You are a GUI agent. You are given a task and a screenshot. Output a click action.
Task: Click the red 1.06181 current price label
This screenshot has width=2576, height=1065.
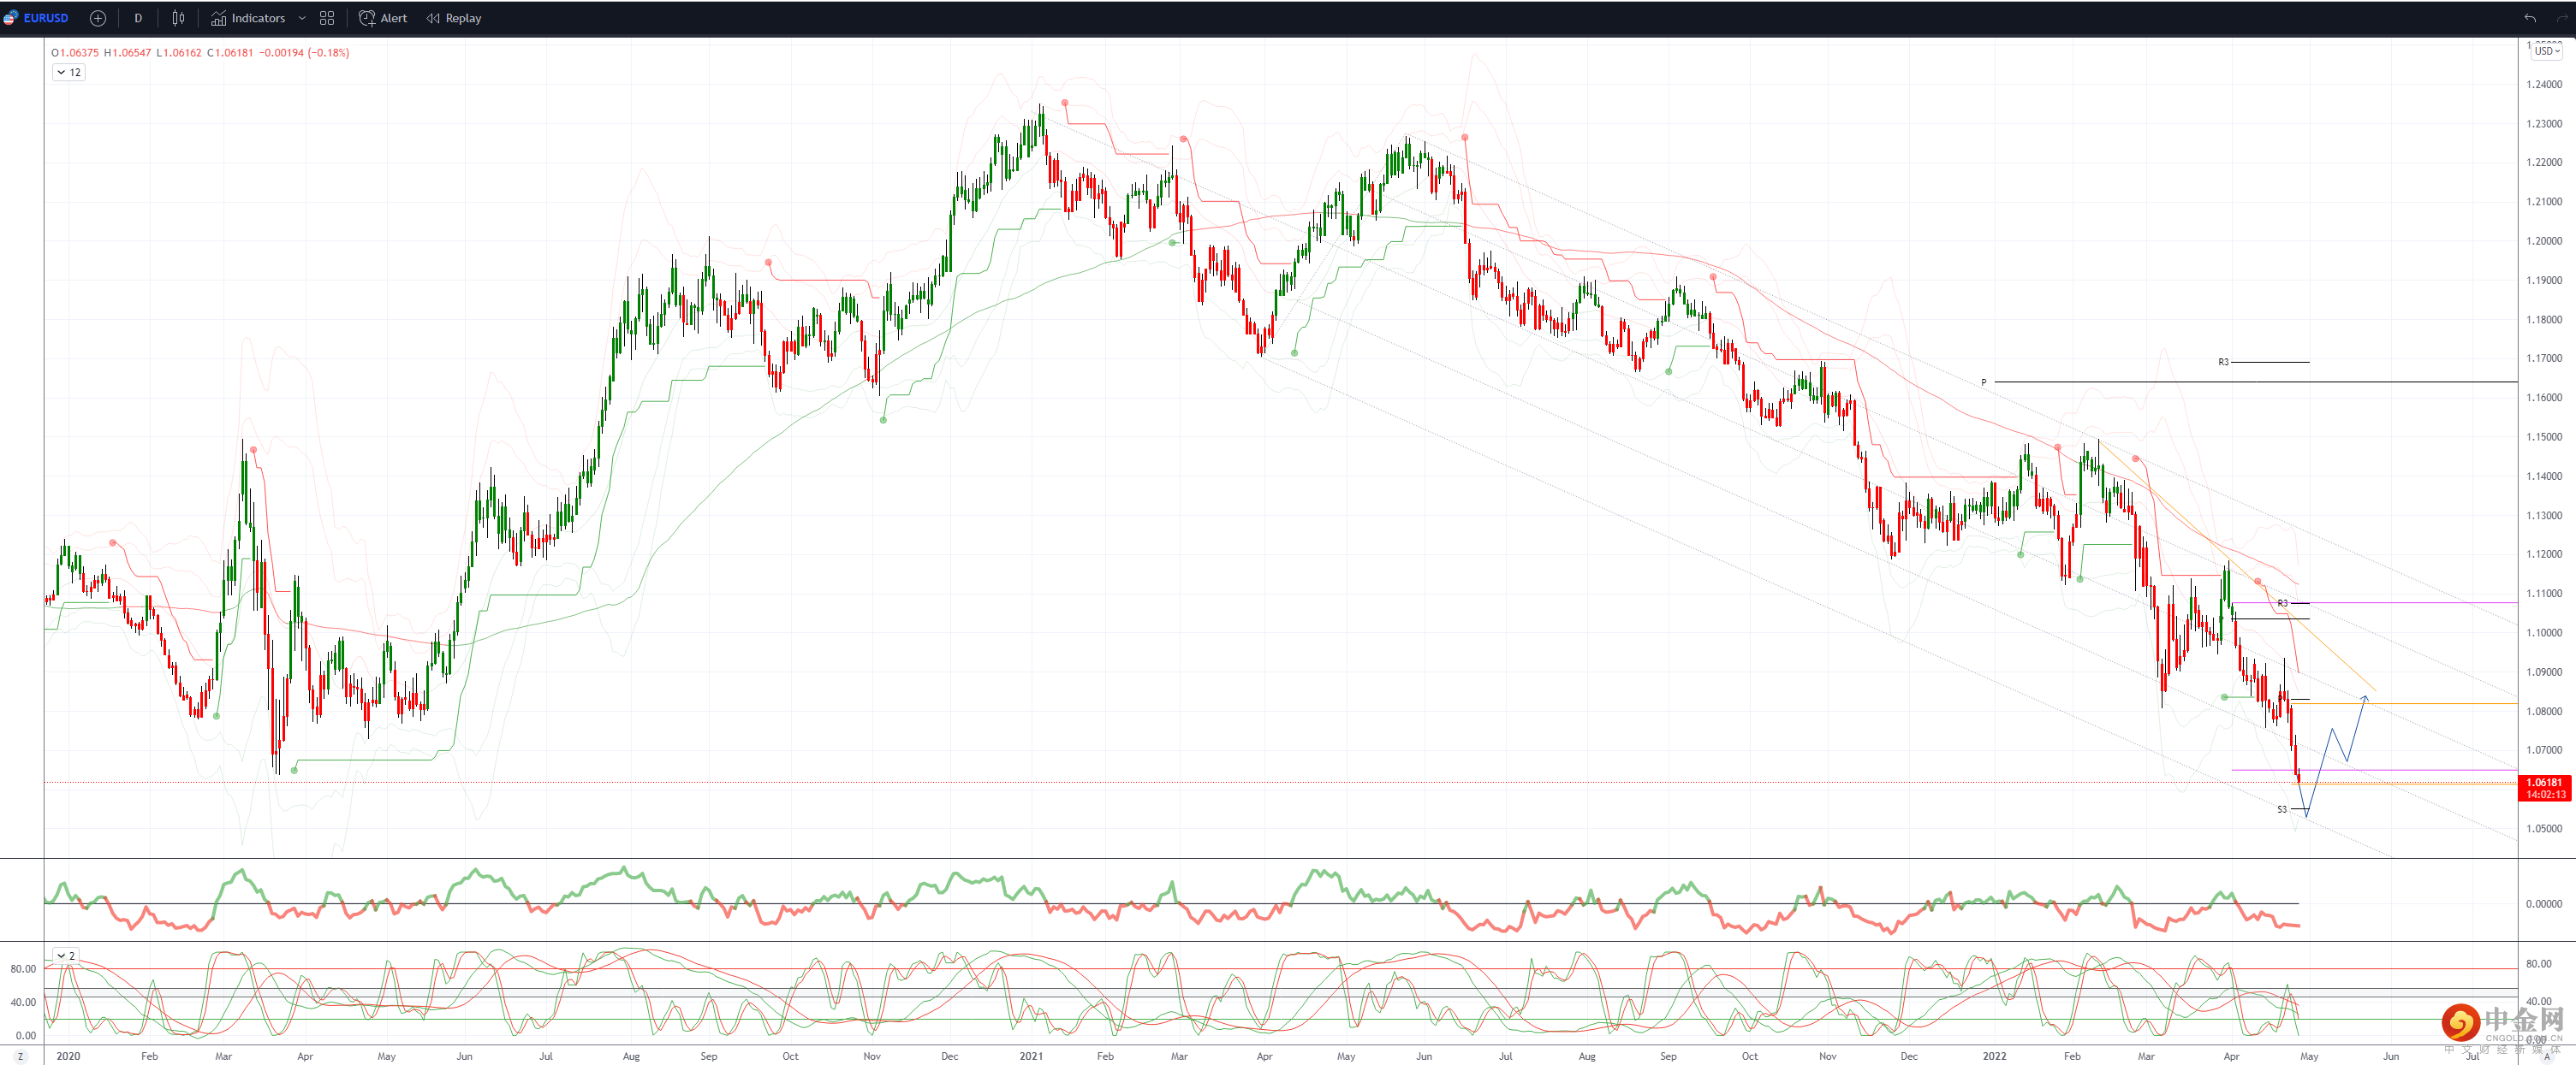(2543, 782)
